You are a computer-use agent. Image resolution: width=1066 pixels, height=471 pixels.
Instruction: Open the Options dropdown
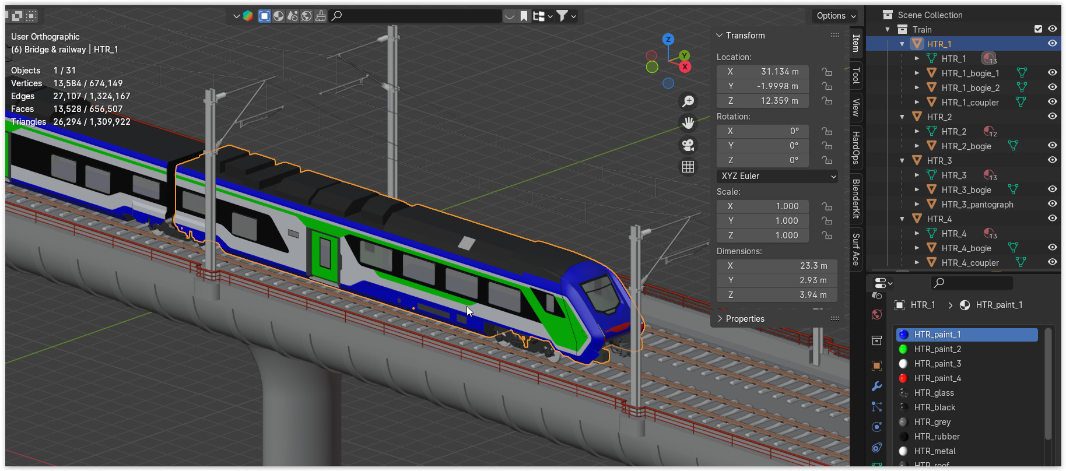(836, 16)
